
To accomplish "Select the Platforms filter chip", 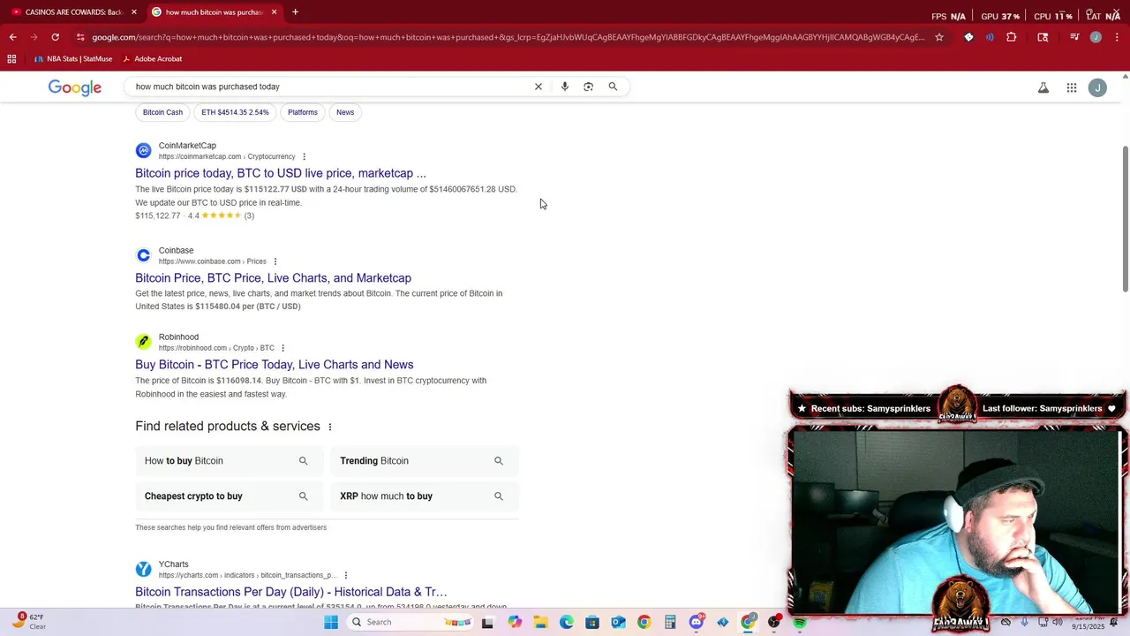I will (303, 112).
